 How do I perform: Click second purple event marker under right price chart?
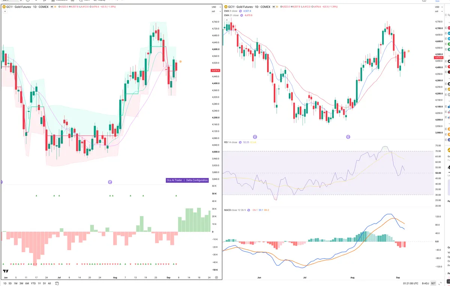coord(348,137)
